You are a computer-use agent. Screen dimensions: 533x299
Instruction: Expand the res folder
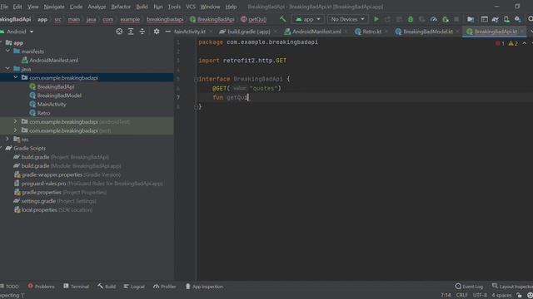7,140
